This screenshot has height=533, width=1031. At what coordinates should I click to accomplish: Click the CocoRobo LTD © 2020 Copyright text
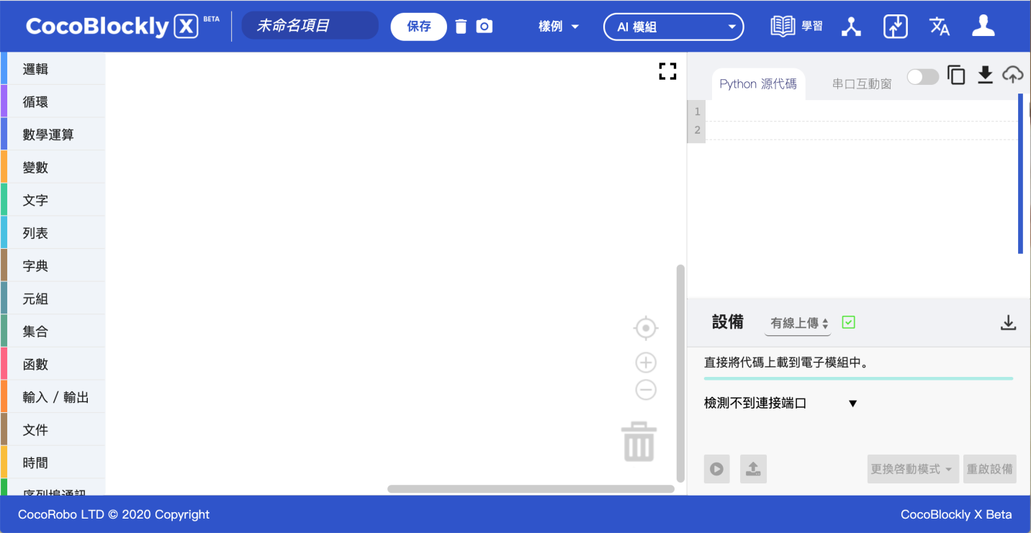tap(114, 514)
